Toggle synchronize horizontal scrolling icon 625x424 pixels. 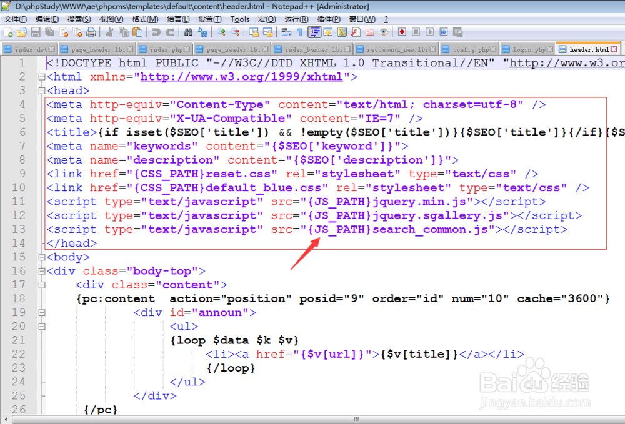[267, 32]
